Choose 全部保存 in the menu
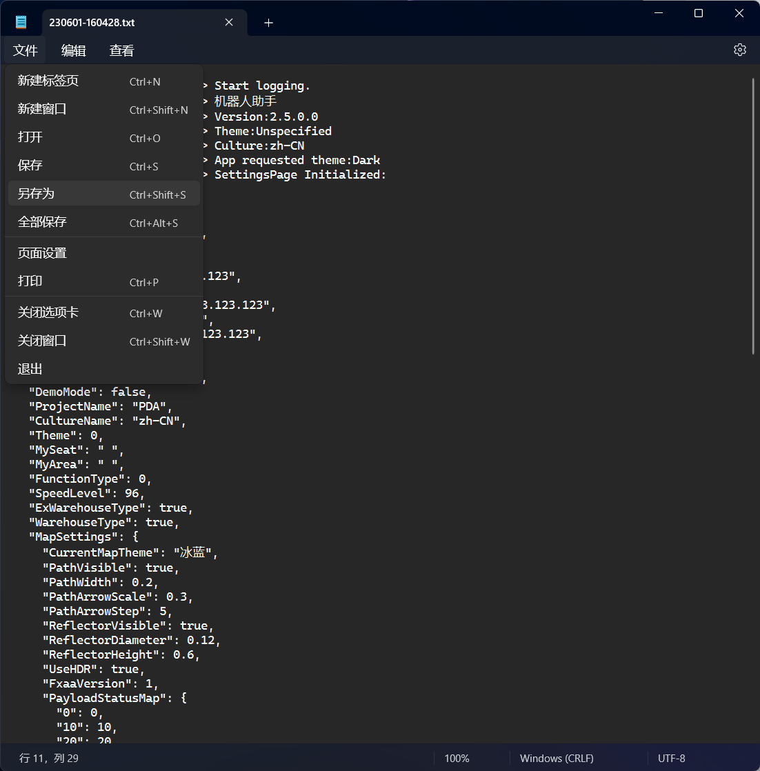760x771 pixels. (104, 222)
